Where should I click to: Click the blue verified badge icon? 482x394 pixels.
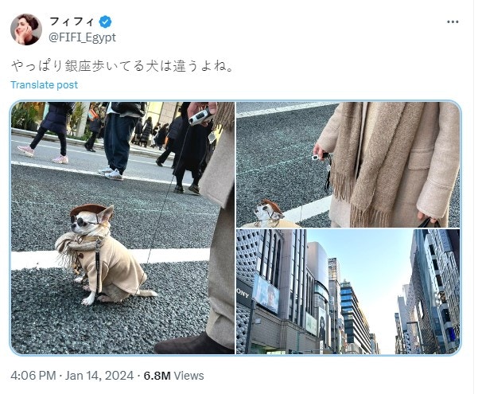[105, 21]
